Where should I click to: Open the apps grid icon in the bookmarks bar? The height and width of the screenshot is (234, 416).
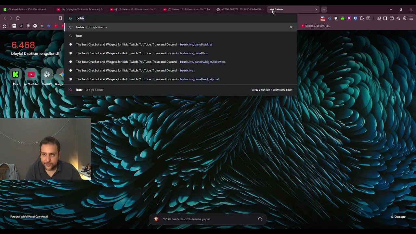point(4,26)
